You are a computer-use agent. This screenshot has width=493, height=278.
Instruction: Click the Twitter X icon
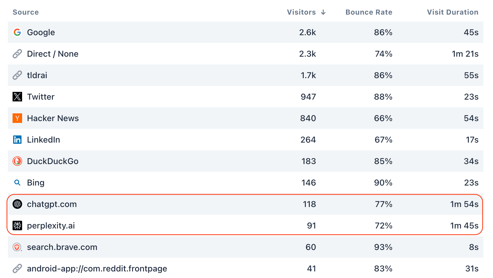click(17, 97)
